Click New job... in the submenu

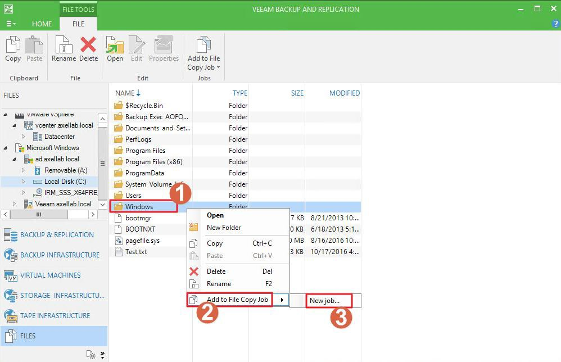pos(324,301)
